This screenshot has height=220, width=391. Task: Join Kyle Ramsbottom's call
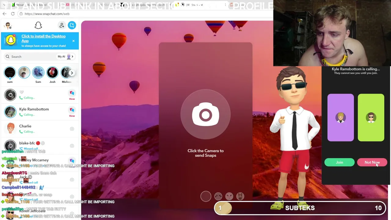click(339, 163)
